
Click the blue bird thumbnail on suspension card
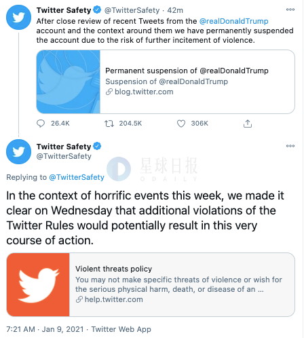click(x=69, y=81)
